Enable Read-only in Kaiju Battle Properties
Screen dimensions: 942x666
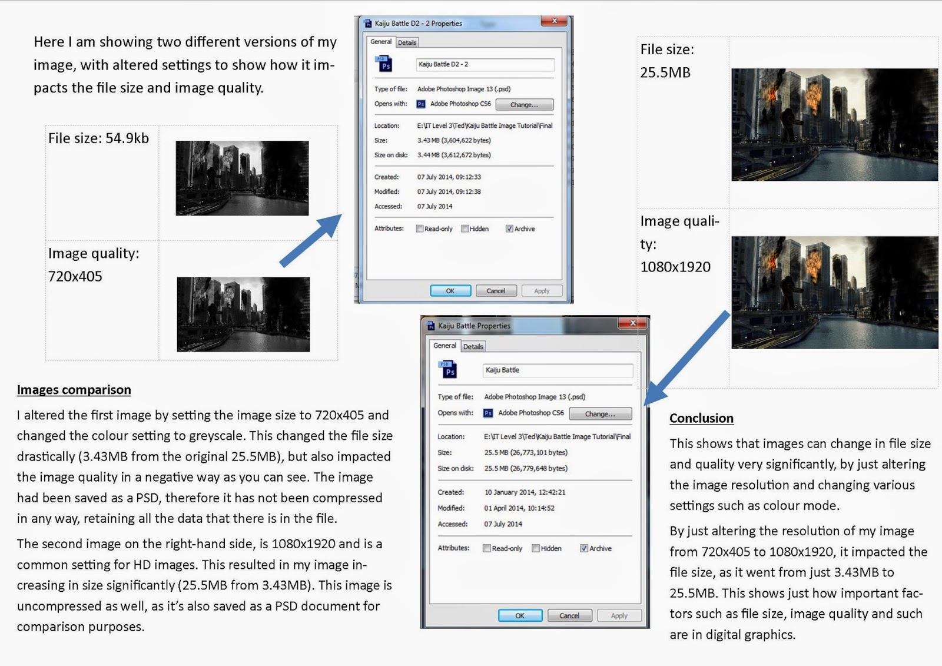tap(486, 548)
